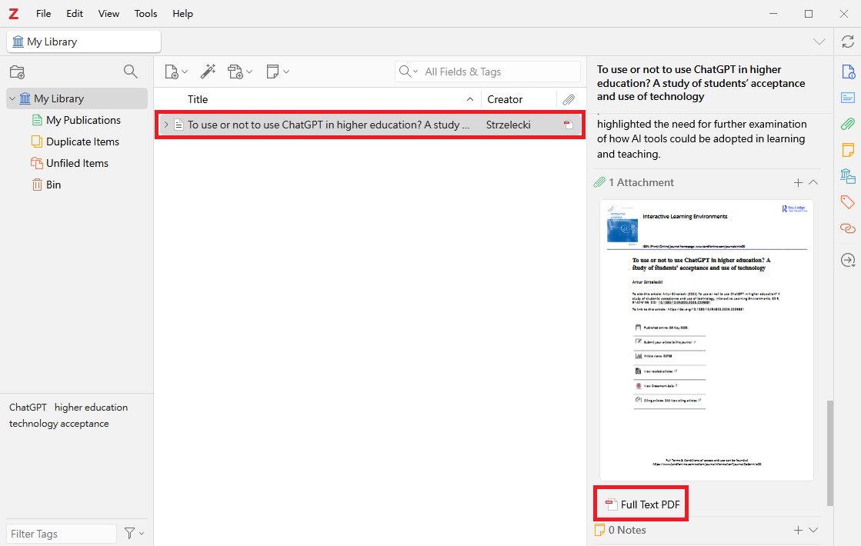Click the Related items side icon
The width and height of the screenshot is (861, 546).
pyautogui.click(x=847, y=228)
